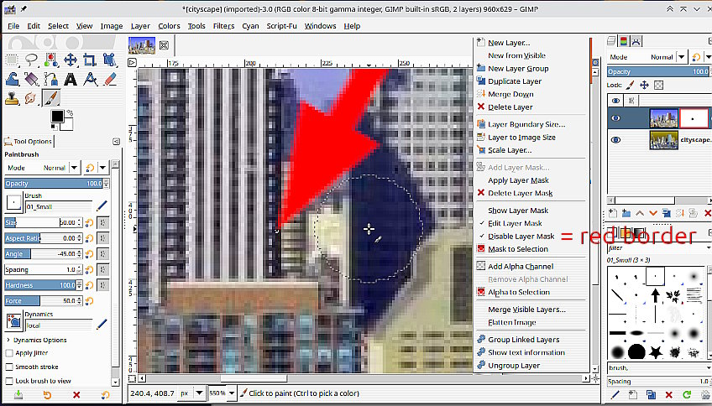Select the Rectangle Select tool
Viewport: 712px width, 406px height.
click(x=12, y=60)
